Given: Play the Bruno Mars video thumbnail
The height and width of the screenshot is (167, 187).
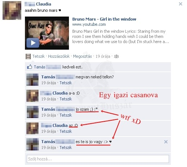Looking at the screenshot, I should [47, 33].
